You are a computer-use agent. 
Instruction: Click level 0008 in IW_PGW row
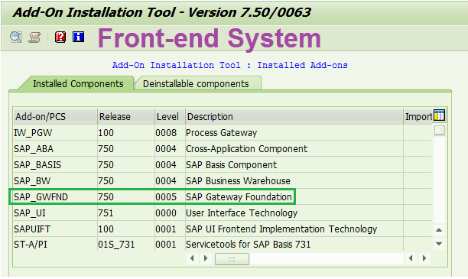[166, 133]
